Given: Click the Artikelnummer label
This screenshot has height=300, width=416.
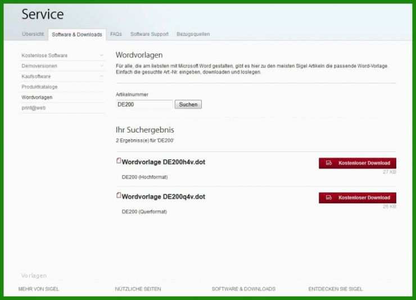Looking at the screenshot, I should pos(132,94).
